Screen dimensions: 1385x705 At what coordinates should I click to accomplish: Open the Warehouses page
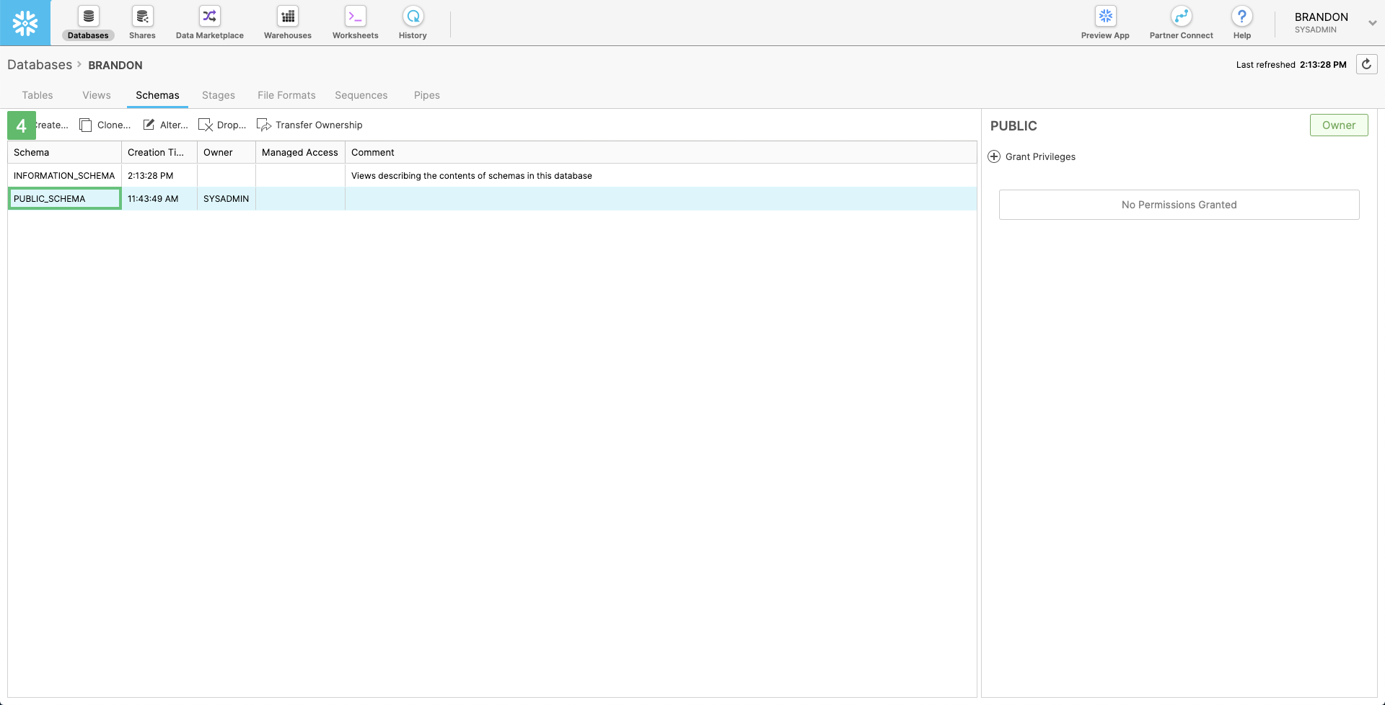(x=288, y=23)
